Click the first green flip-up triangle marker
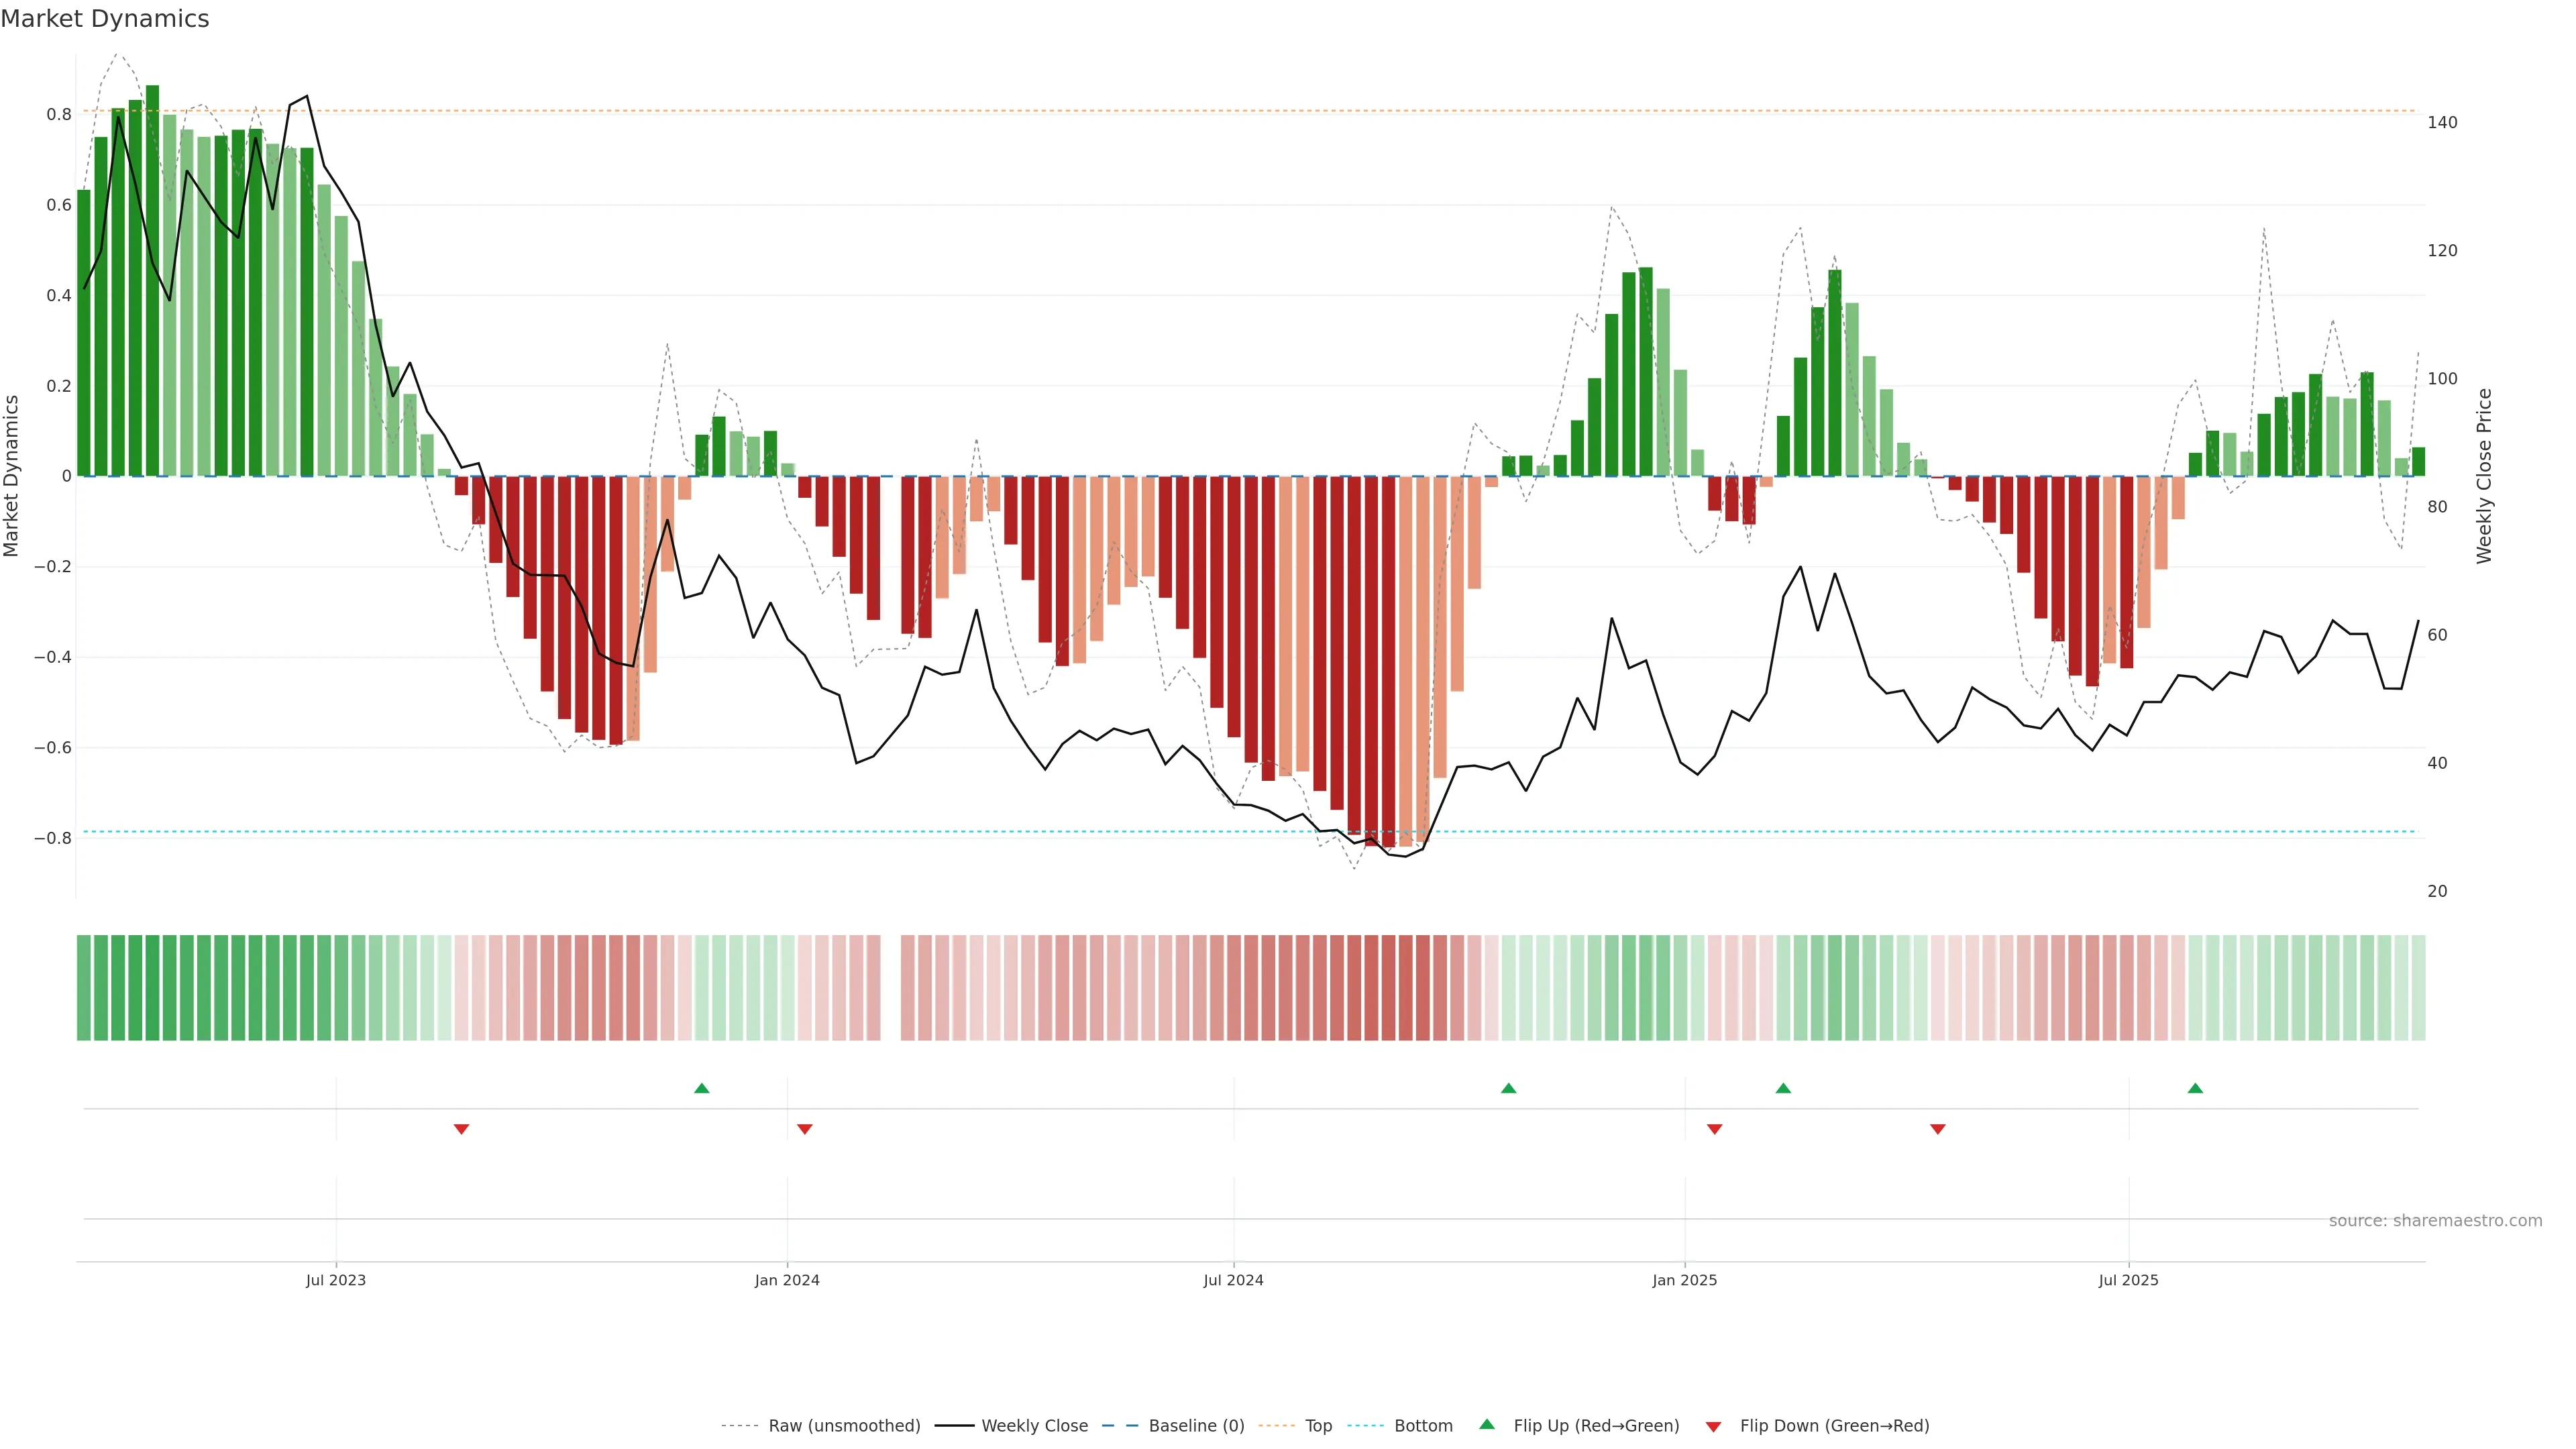The width and height of the screenshot is (2576, 1449). 702,1088
